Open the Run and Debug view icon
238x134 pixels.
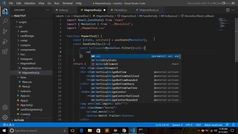point(5,41)
